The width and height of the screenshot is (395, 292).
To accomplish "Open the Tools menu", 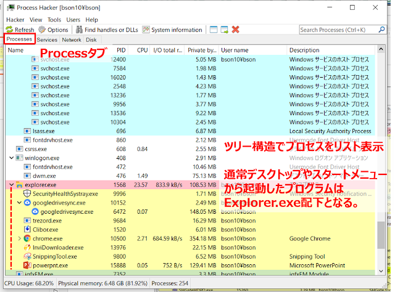I will (54, 20).
